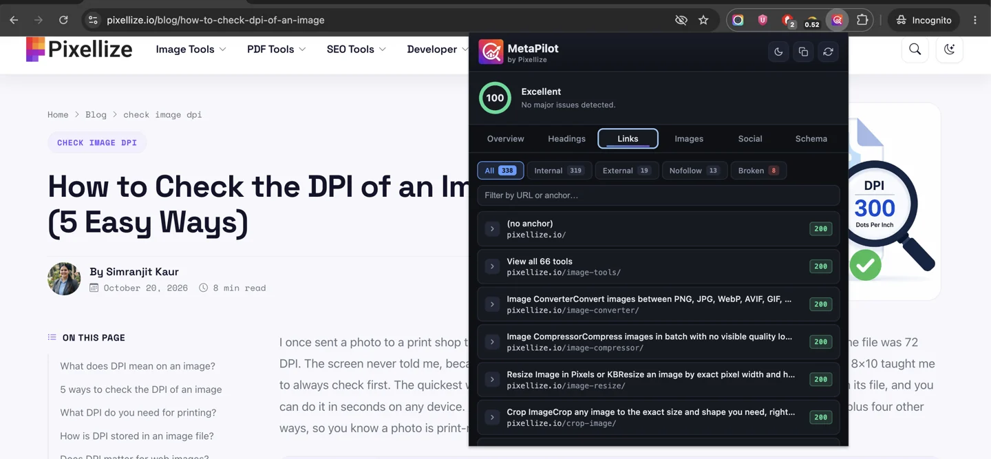Open the colorful ring extension icon
The height and width of the screenshot is (459, 991).
tap(738, 20)
